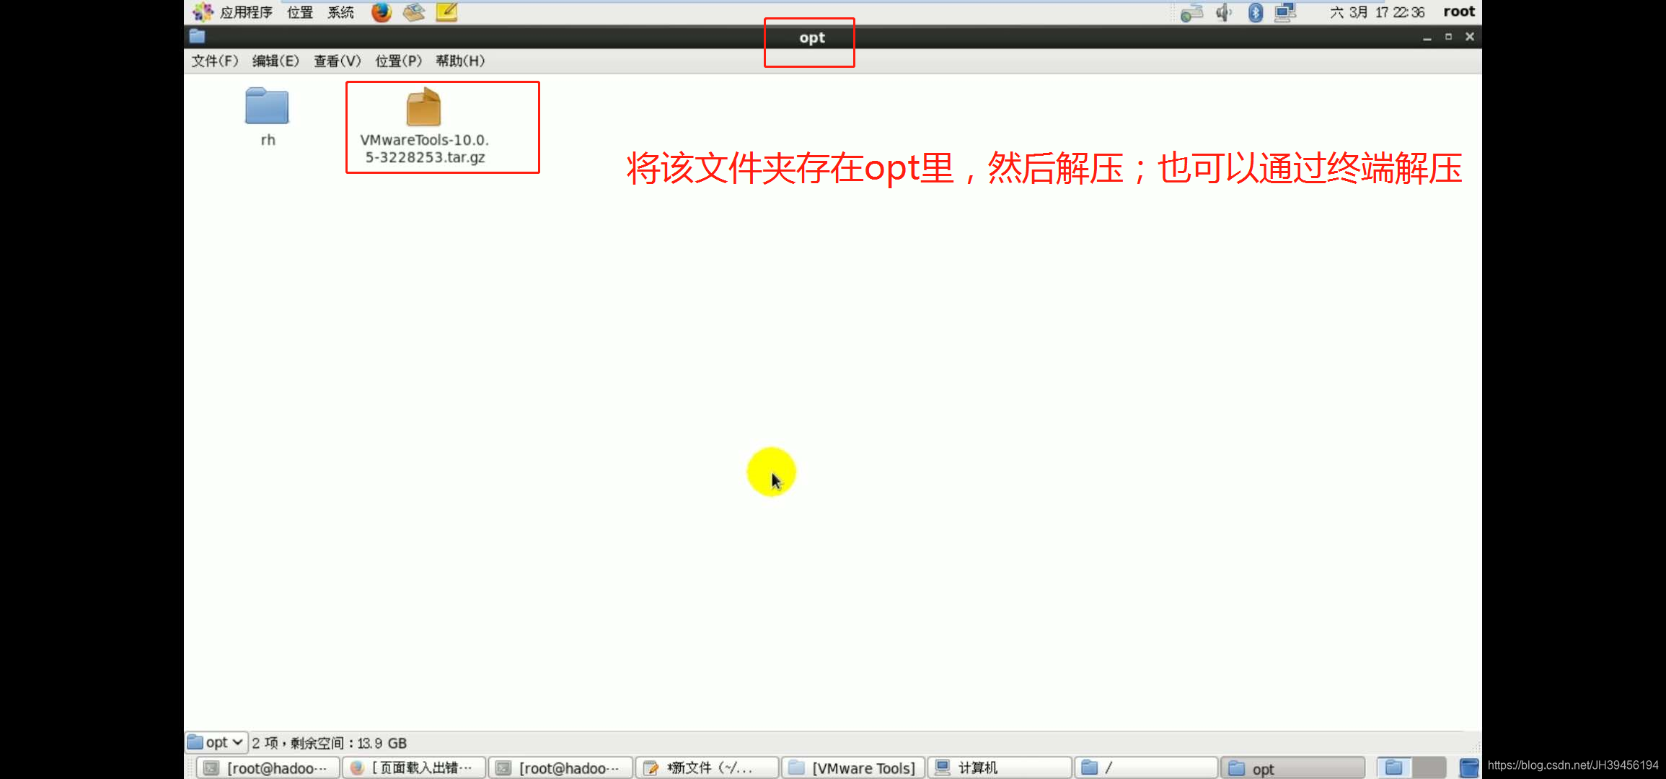The width and height of the screenshot is (1666, 779).
Task: Open the notes editor panel icon
Action: [446, 12]
